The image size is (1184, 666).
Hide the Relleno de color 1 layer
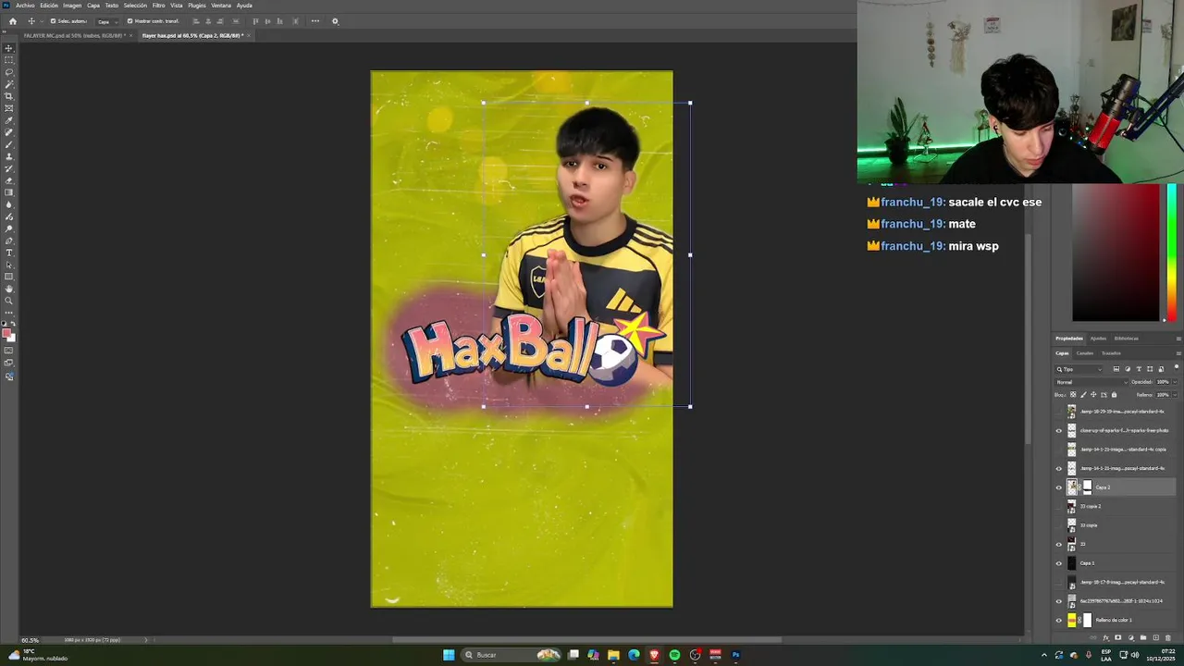pos(1059,620)
